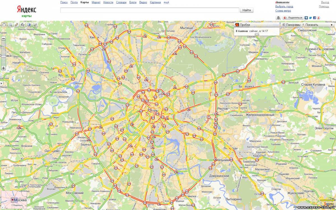The height and width of the screenshot is (210, 336).
Task: Open Маркет in top navigation
Action: (x=96, y=2)
